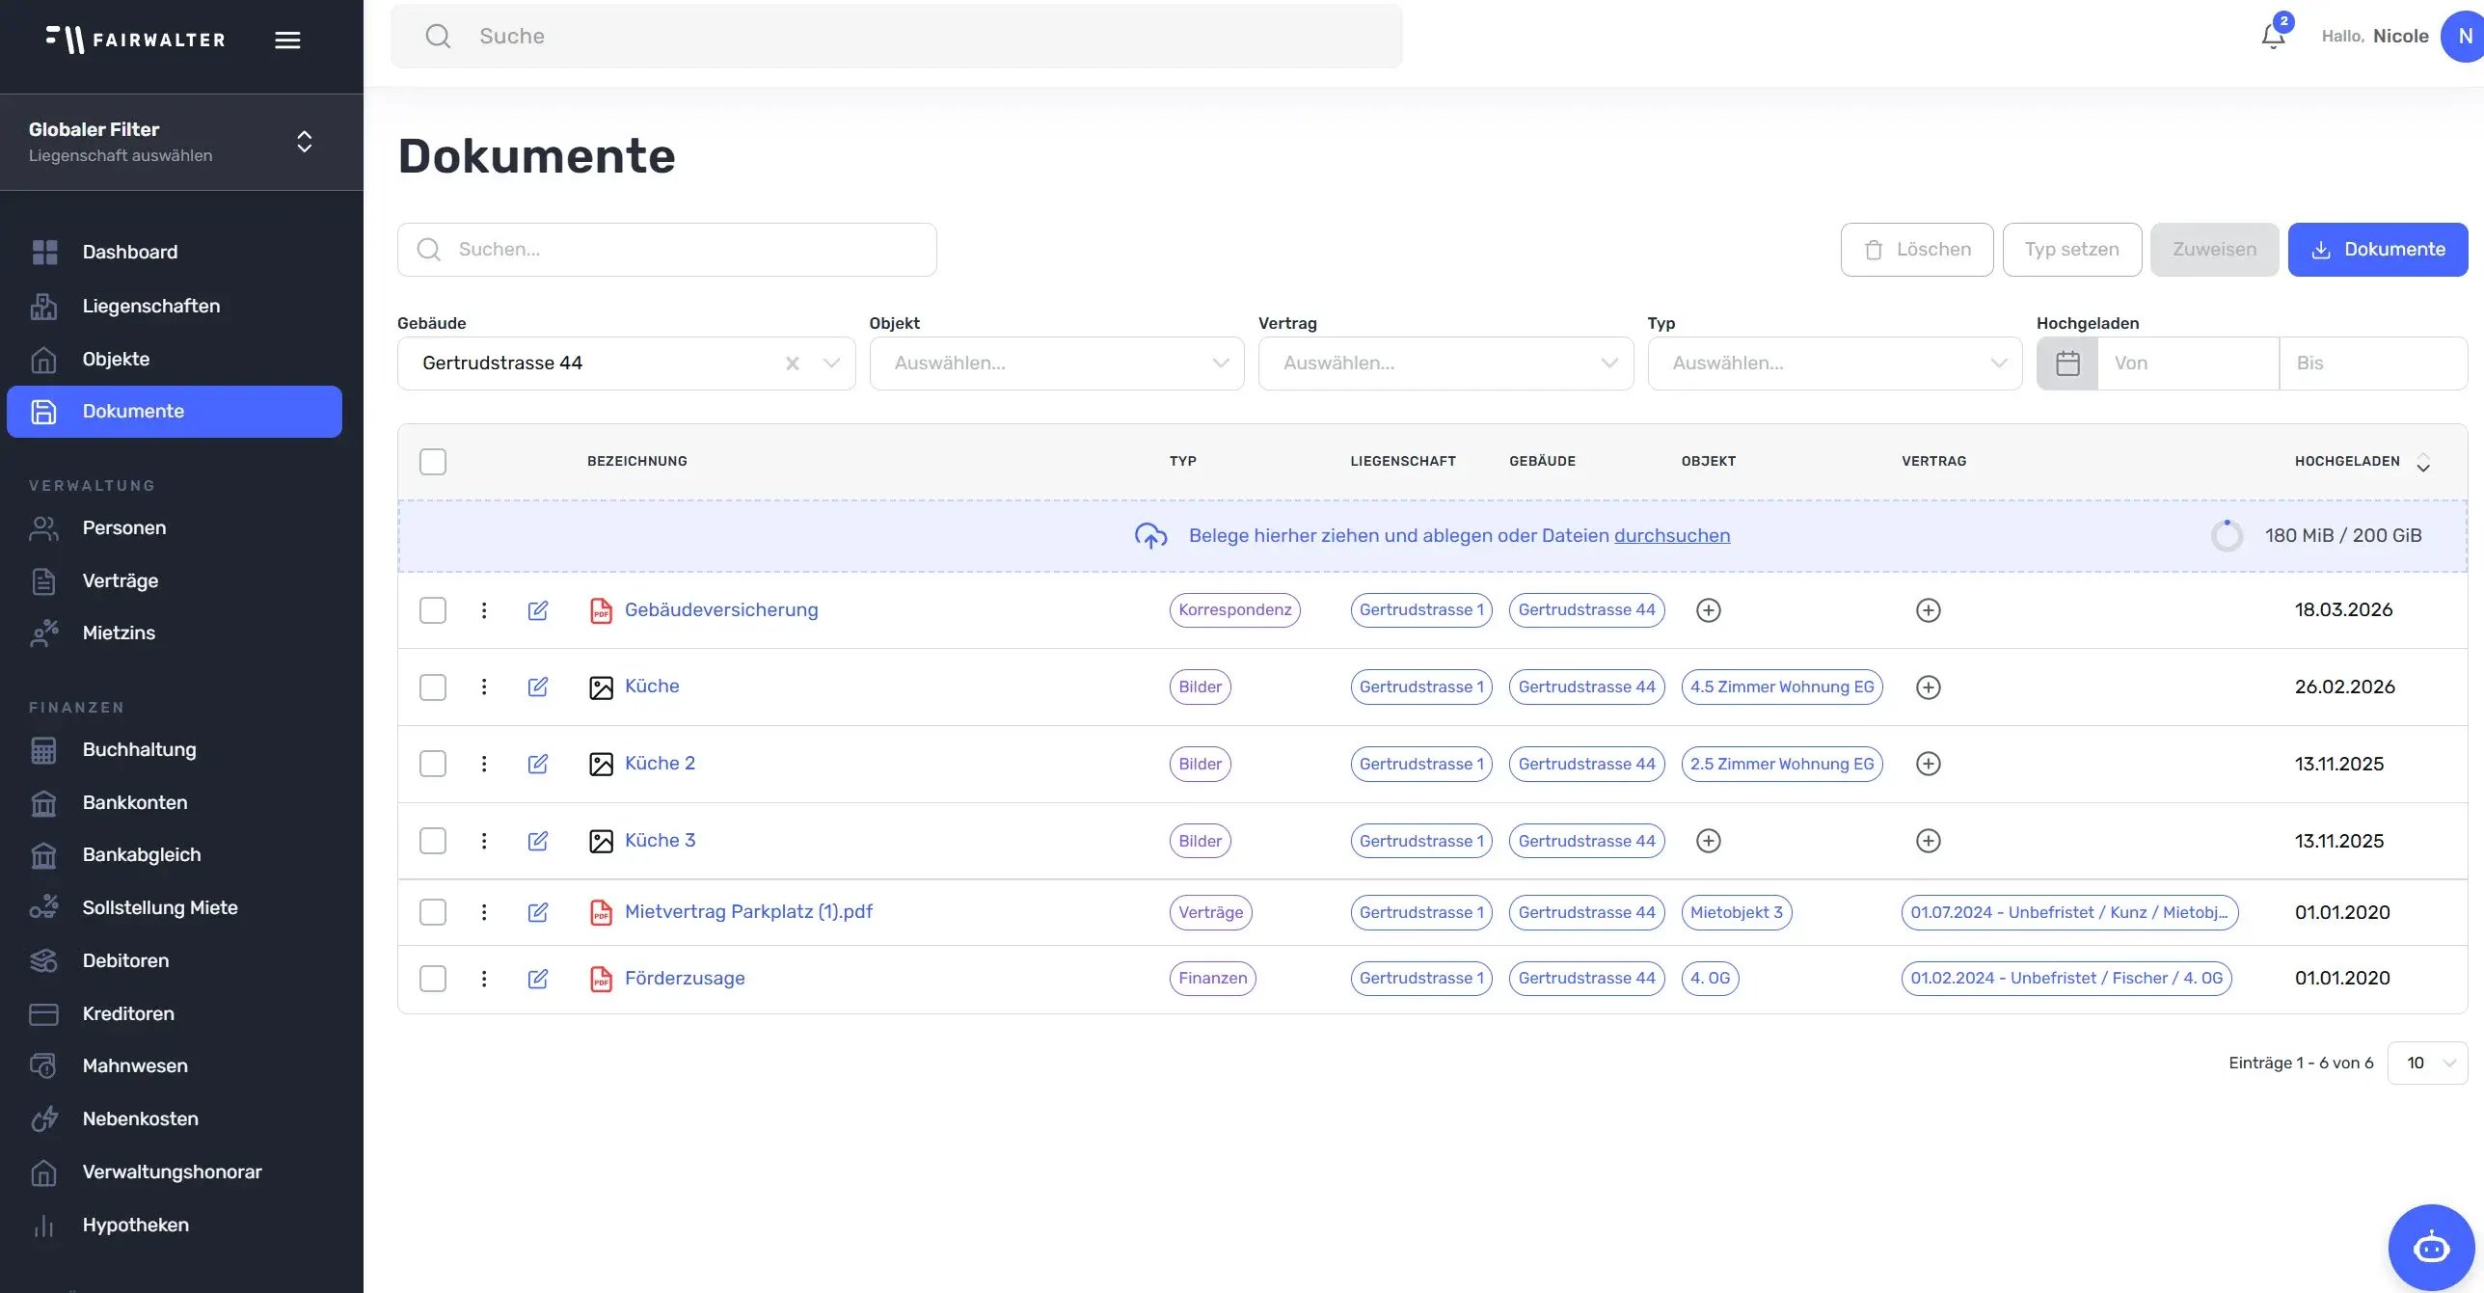Screen dimensions: 2484x1293
Task: Click the notification bell icon
Action: click(x=2272, y=37)
